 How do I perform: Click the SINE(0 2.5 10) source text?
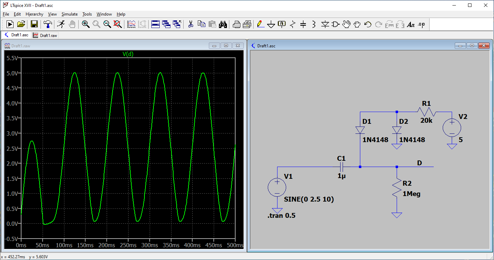pos(309,199)
